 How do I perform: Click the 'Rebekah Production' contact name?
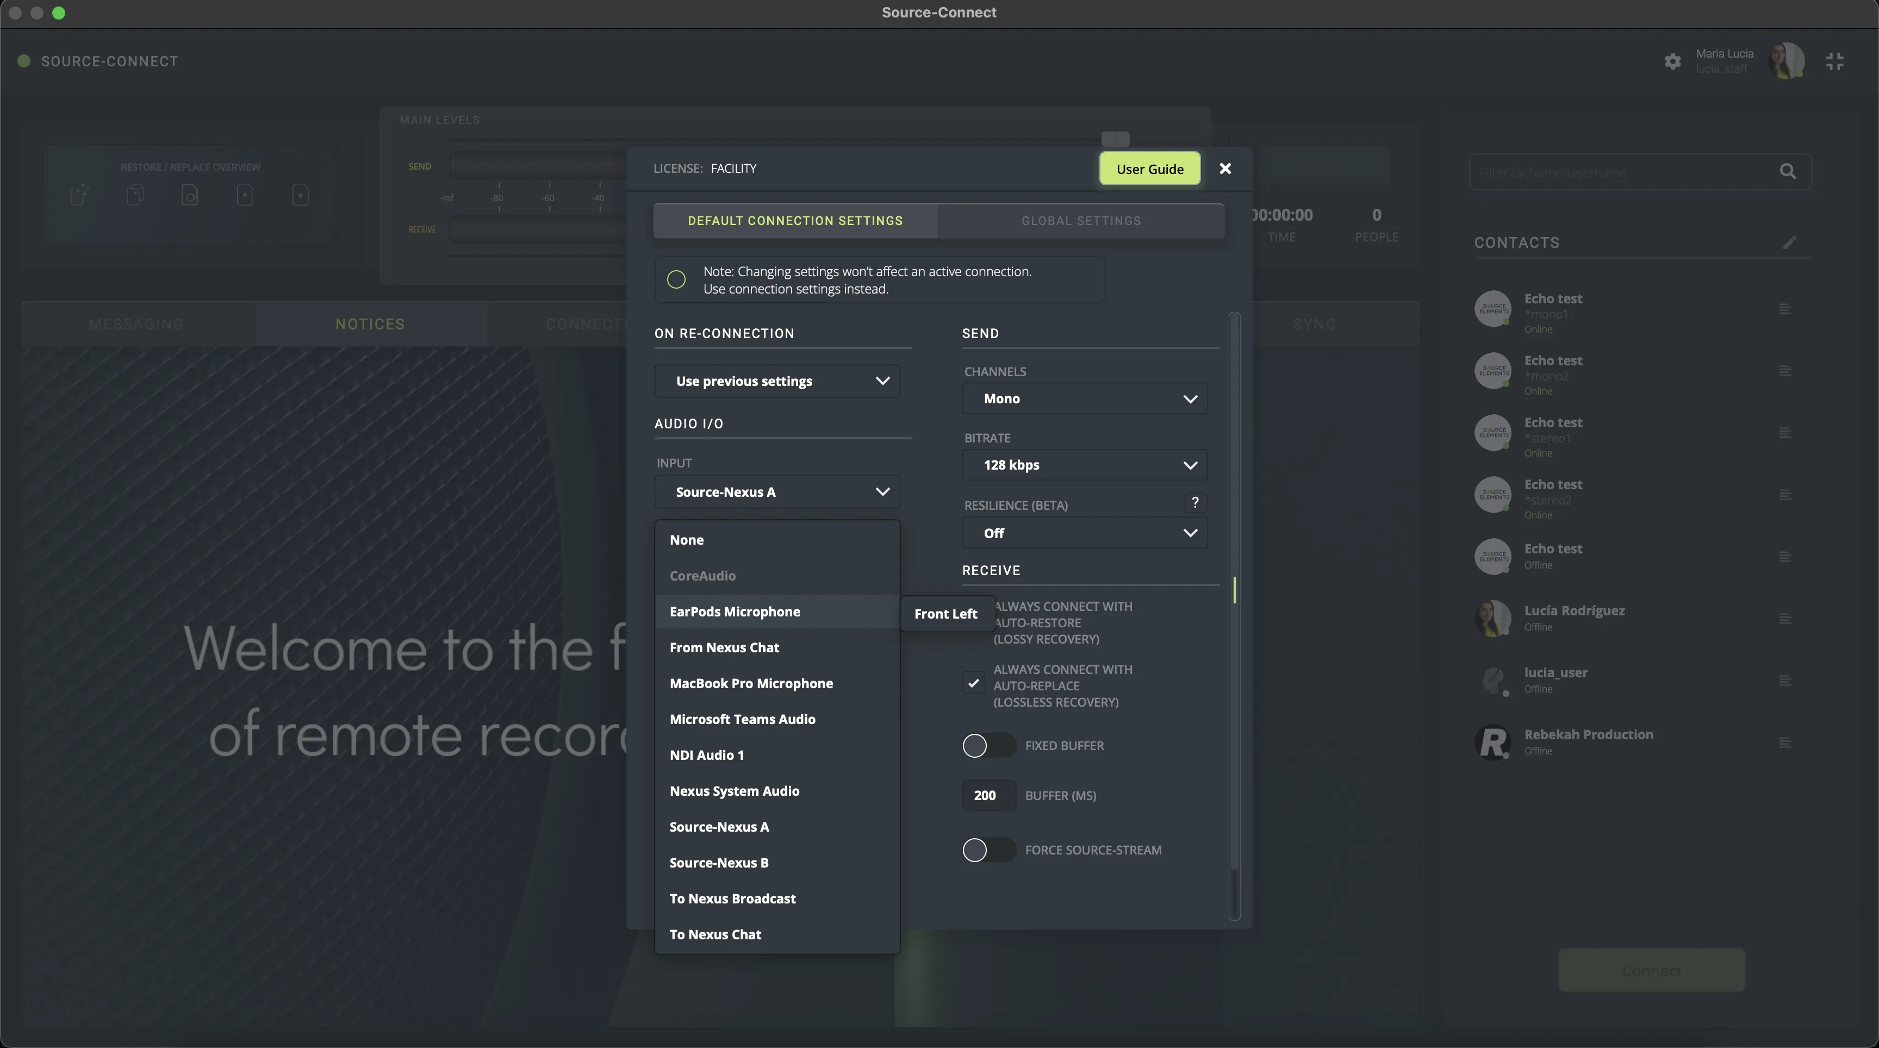(x=1589, y=735)
